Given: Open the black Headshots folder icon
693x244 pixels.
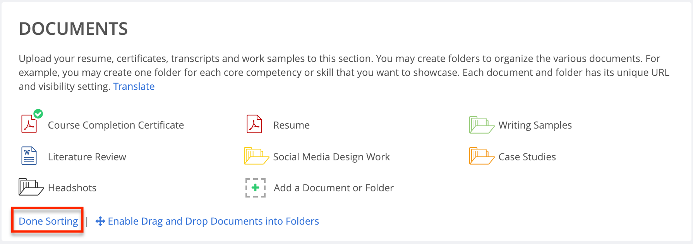Looking at the screenshot, I should point(31,187).
